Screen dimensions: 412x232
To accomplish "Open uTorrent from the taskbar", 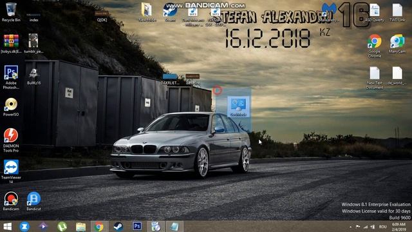I will (x=62, y=226).
